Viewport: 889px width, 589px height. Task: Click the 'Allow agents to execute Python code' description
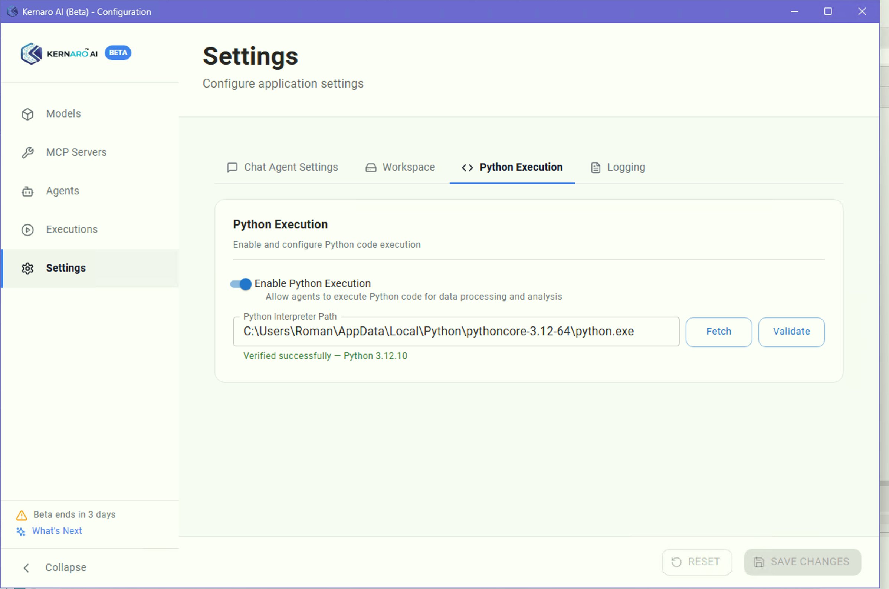coord(414,297)
